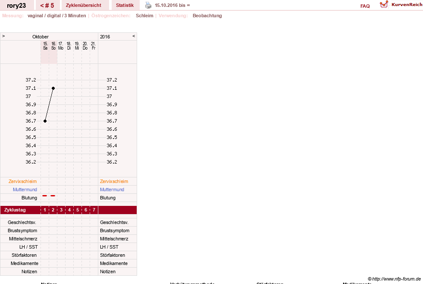Click the bleeding mark on day 2
Viewport: 423px width, 284px height.
pos(53,196)
